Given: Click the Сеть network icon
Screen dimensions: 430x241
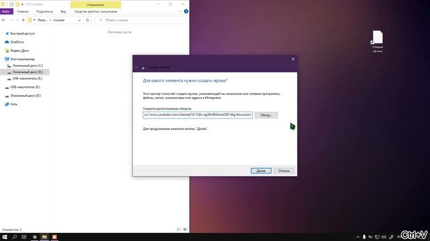Looking at the screenshot, I should (x=7, y=104).
